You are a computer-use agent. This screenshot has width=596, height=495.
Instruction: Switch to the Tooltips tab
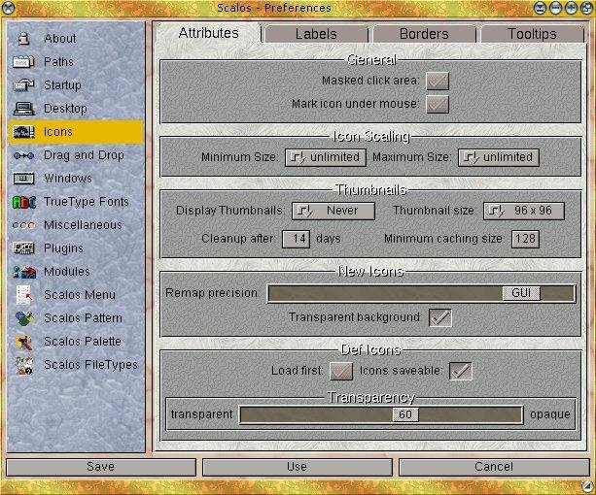click(x=532, y=34)
